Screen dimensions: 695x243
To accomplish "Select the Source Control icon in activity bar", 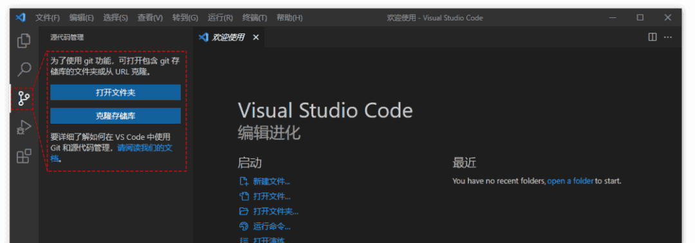I will [x=24, y=98].
